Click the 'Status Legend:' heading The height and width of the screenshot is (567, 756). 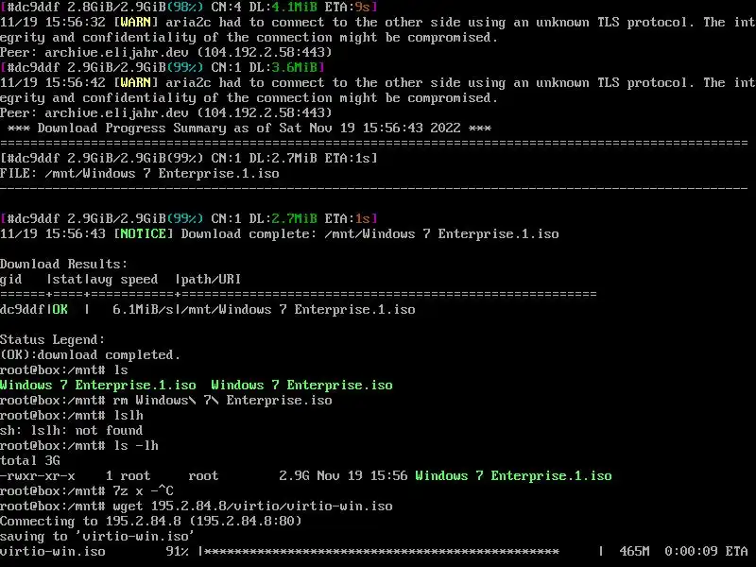pyautogui.click(x=53, y=339)
